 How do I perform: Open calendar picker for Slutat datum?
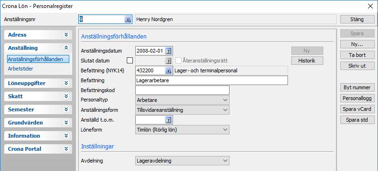pyautogui.click(x=169, y=61)
